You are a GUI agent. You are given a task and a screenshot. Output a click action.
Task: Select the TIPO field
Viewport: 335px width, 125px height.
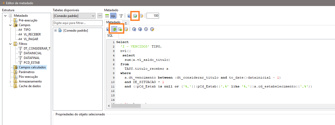click(x=27, y=30)
